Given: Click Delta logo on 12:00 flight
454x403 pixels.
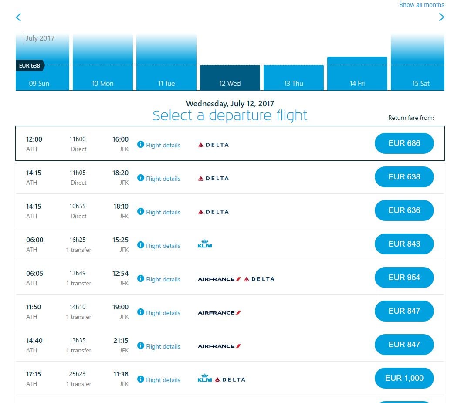Looking at the screenshot, I should 213,145.
